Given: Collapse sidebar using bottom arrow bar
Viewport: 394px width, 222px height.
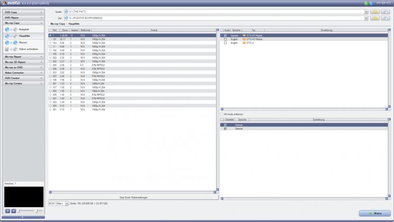Looking at the screenshot, I should (23, 217).
